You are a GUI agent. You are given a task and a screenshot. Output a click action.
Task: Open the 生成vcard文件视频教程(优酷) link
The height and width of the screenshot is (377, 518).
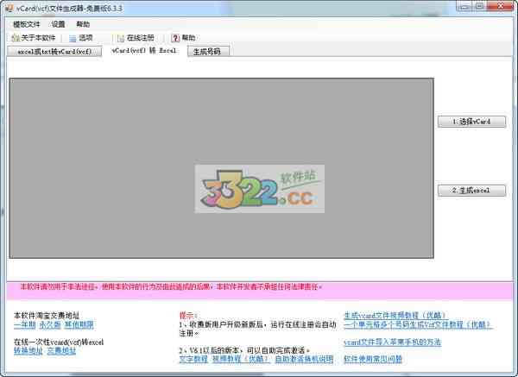[x=395, y=315]
